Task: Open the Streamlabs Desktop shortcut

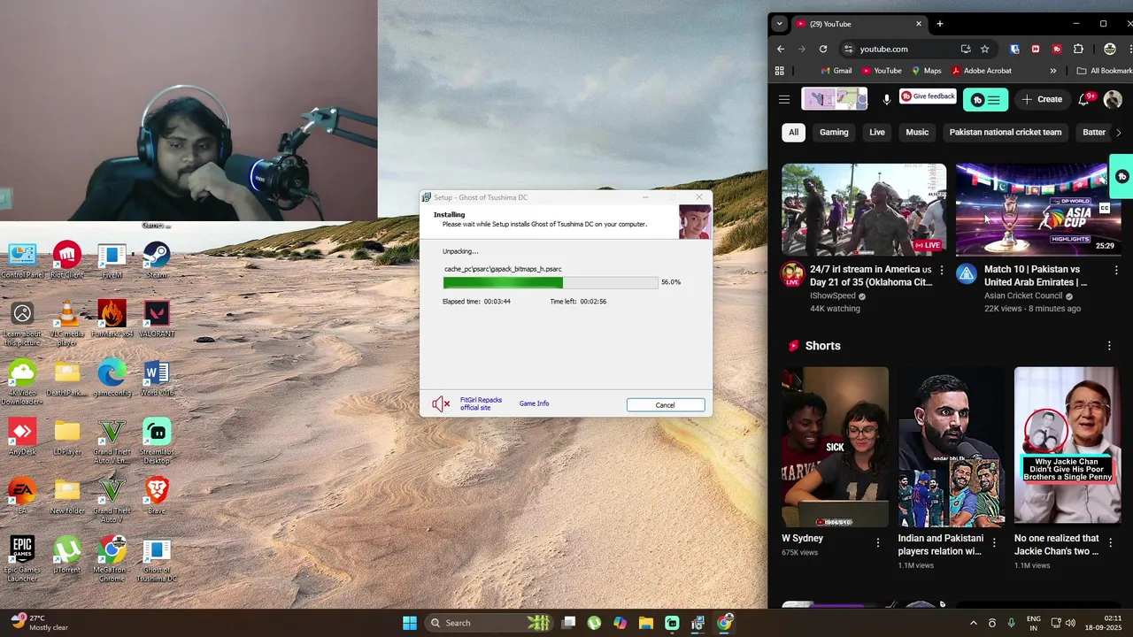Action: click(157, 441)
